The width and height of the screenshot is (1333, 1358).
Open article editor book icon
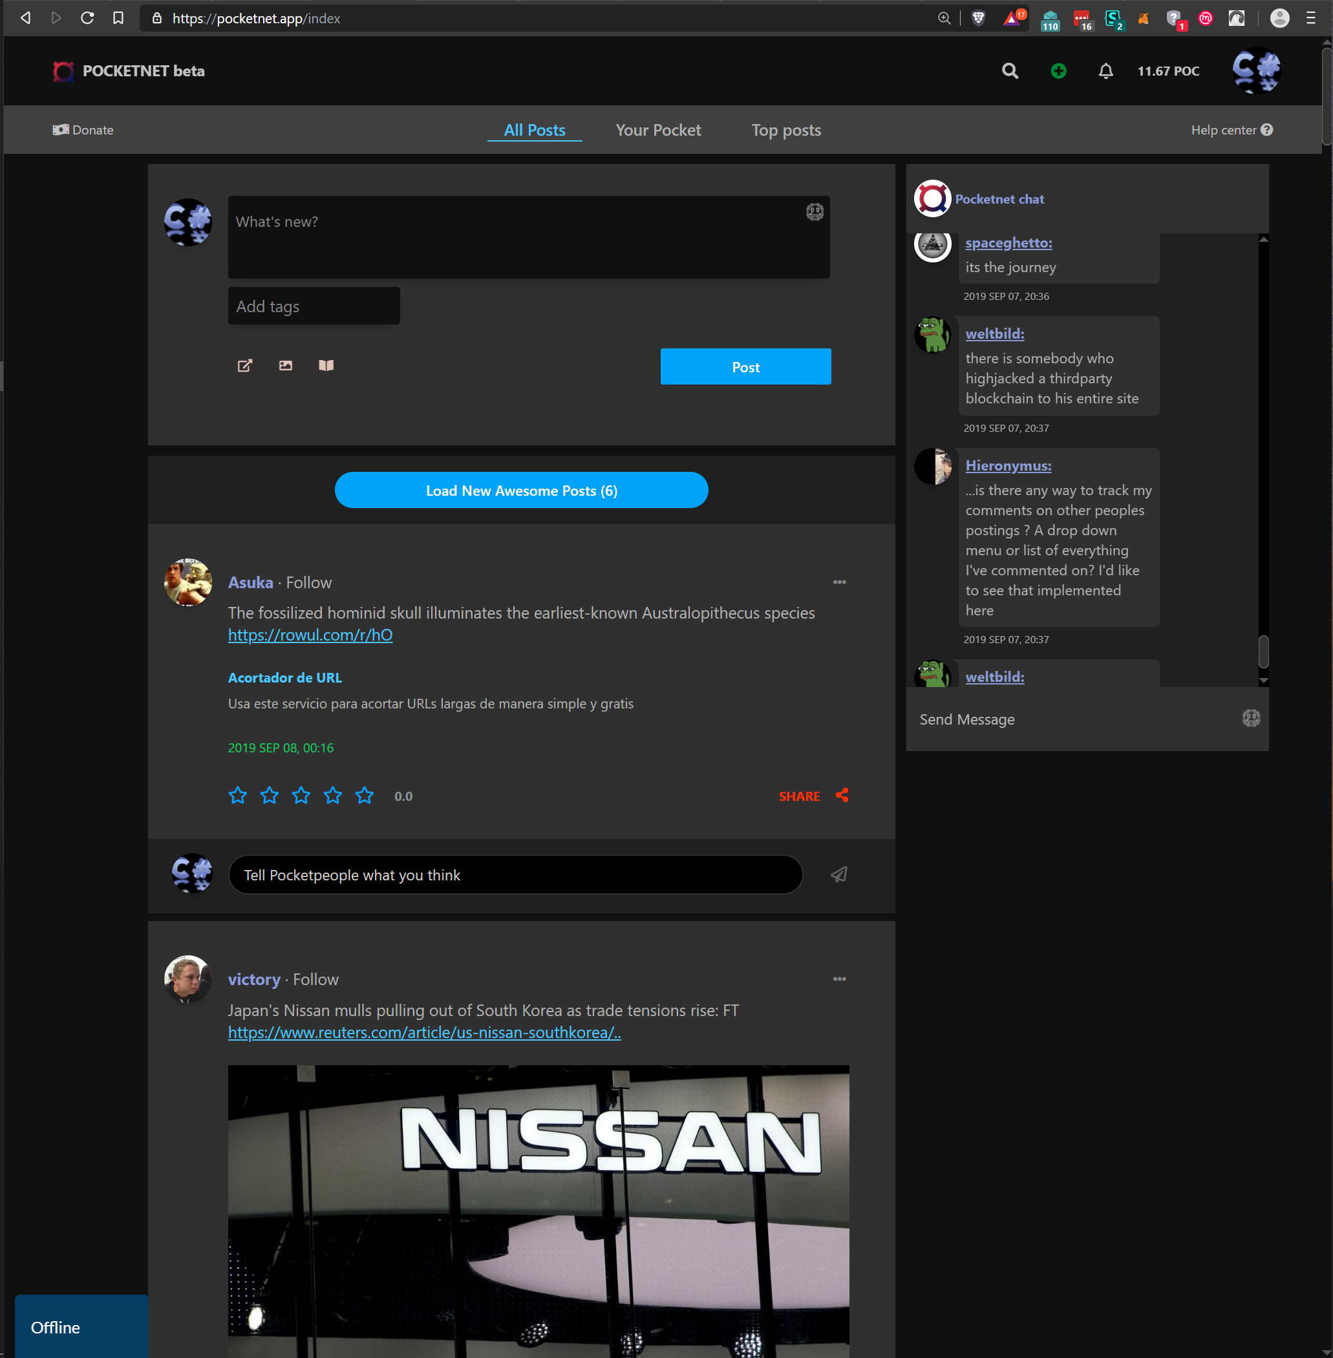tap(326, 365)
